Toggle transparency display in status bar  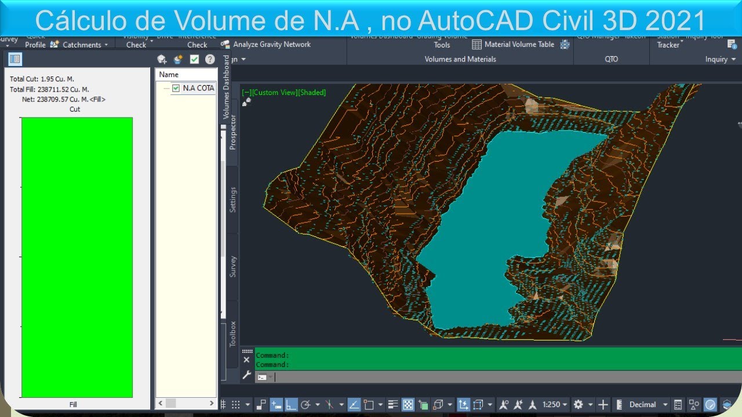[x=408, y=404]
